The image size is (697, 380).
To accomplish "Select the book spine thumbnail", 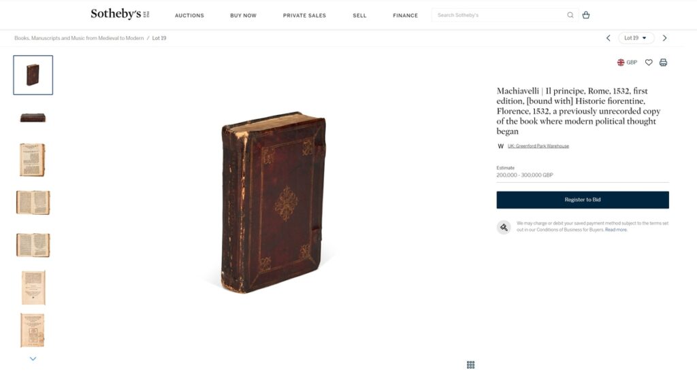I will [x=33, y=118].
